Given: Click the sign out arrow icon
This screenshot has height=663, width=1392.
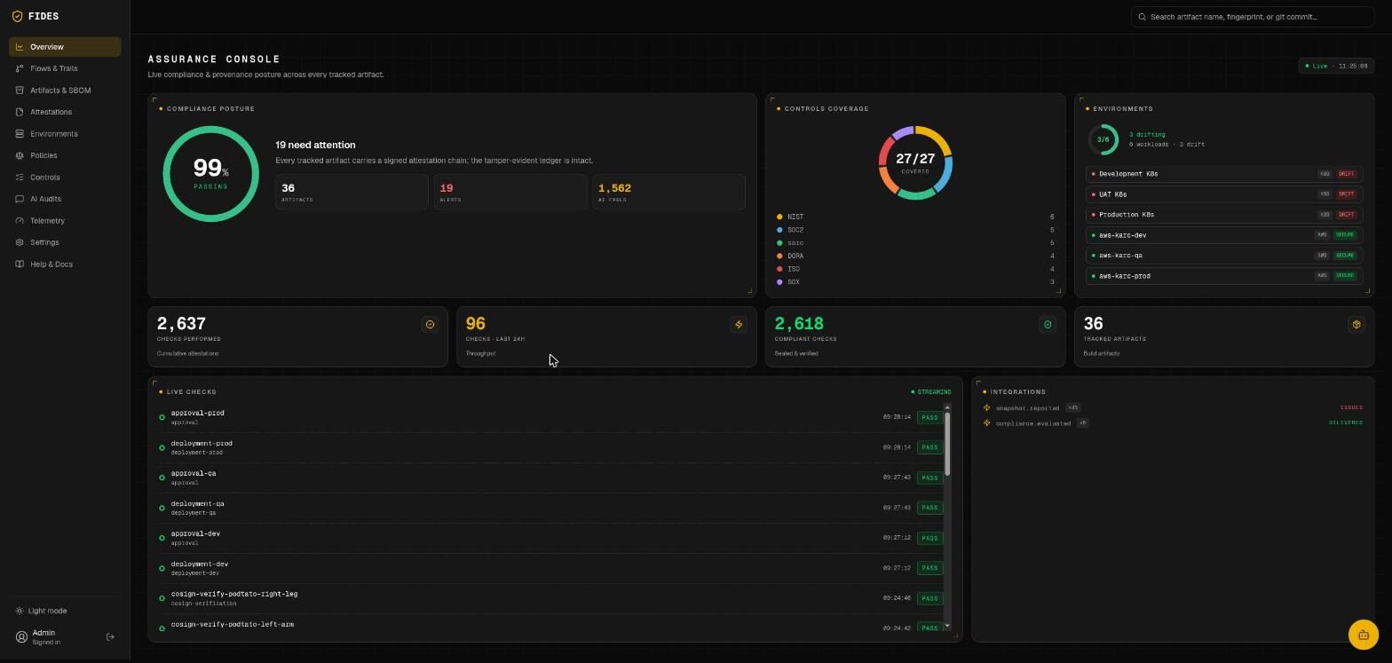Looking at the screenshot, I should [x=110, y=636].
